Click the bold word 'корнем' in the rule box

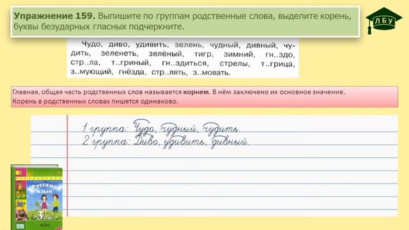(196, 92)
